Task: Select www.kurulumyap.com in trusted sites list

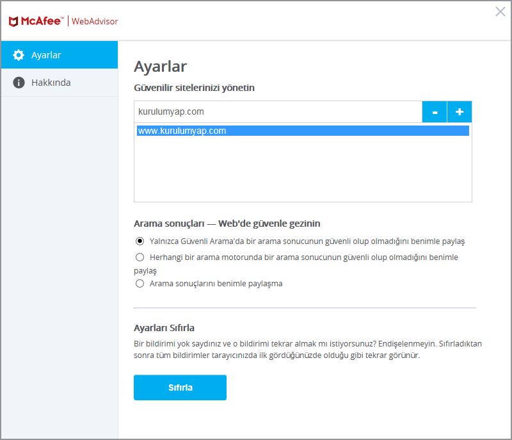Action: click(x=303, y=131)
